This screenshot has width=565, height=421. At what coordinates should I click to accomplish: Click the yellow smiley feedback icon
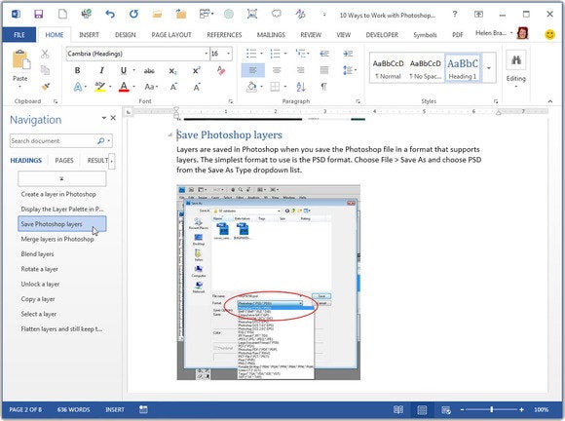pos(549,34)
